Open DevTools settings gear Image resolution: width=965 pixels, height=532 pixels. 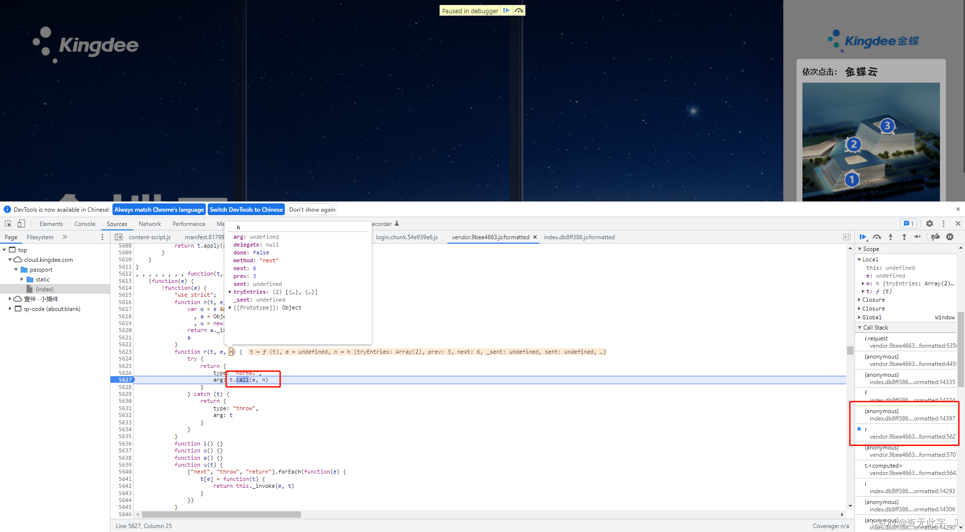point(930,224)
